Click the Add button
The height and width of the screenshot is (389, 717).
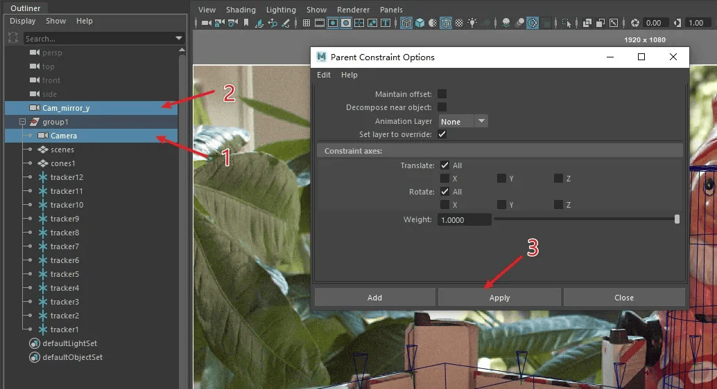pos(374,298)
